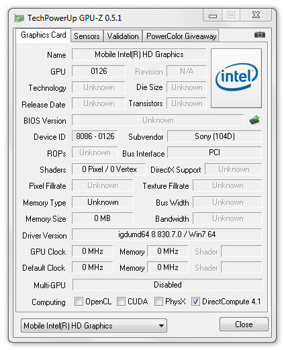Uncheck the DirectCompute 4.1 checkbox

[x=195, y=302]
